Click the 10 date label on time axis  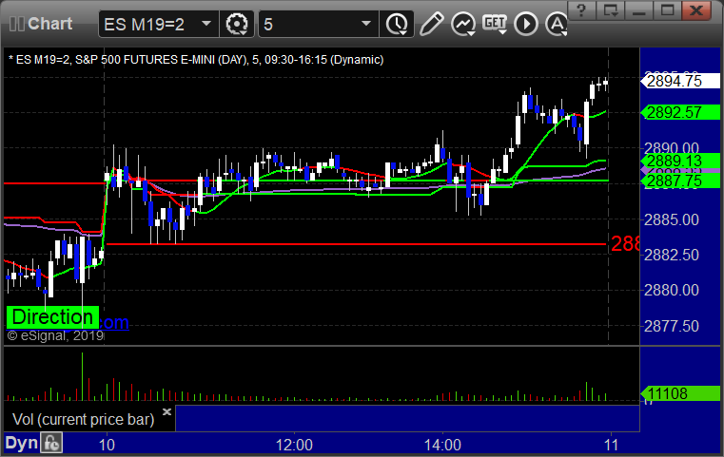107,445
